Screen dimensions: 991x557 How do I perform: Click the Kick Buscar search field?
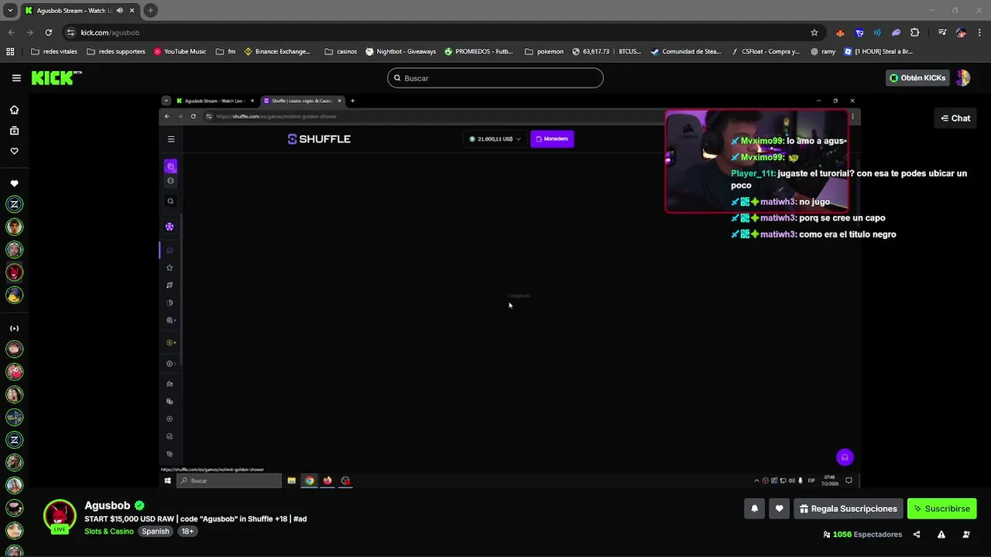(x=495, y=78)
